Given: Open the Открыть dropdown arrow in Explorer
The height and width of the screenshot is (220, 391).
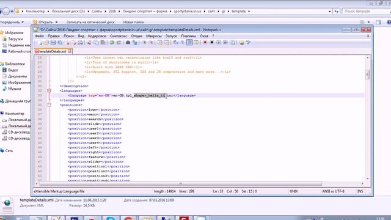Looking at the screenshot, I should pos(56,22).
